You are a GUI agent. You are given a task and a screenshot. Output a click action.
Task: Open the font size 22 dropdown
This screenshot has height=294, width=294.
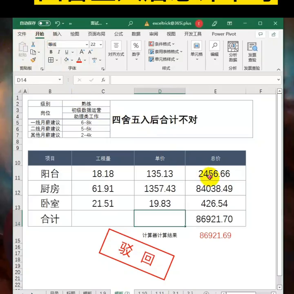click(101, 45)
